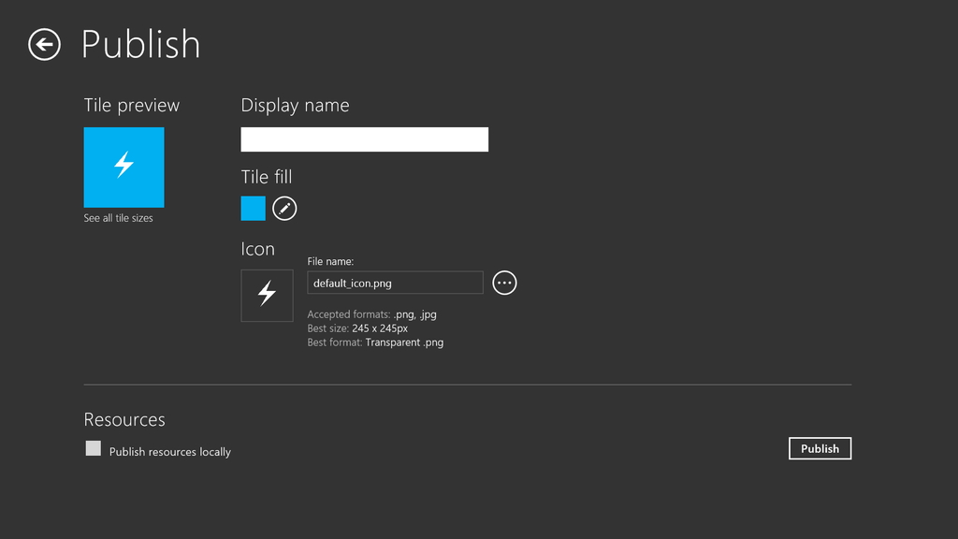958x539 pixels.
Task: Click the Publish button near Resources
Action: (x=820, y=448)
